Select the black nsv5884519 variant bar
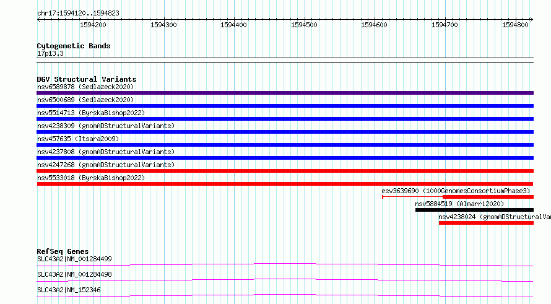Viewport: 551px width, 304px height. (x=474, y=210)
